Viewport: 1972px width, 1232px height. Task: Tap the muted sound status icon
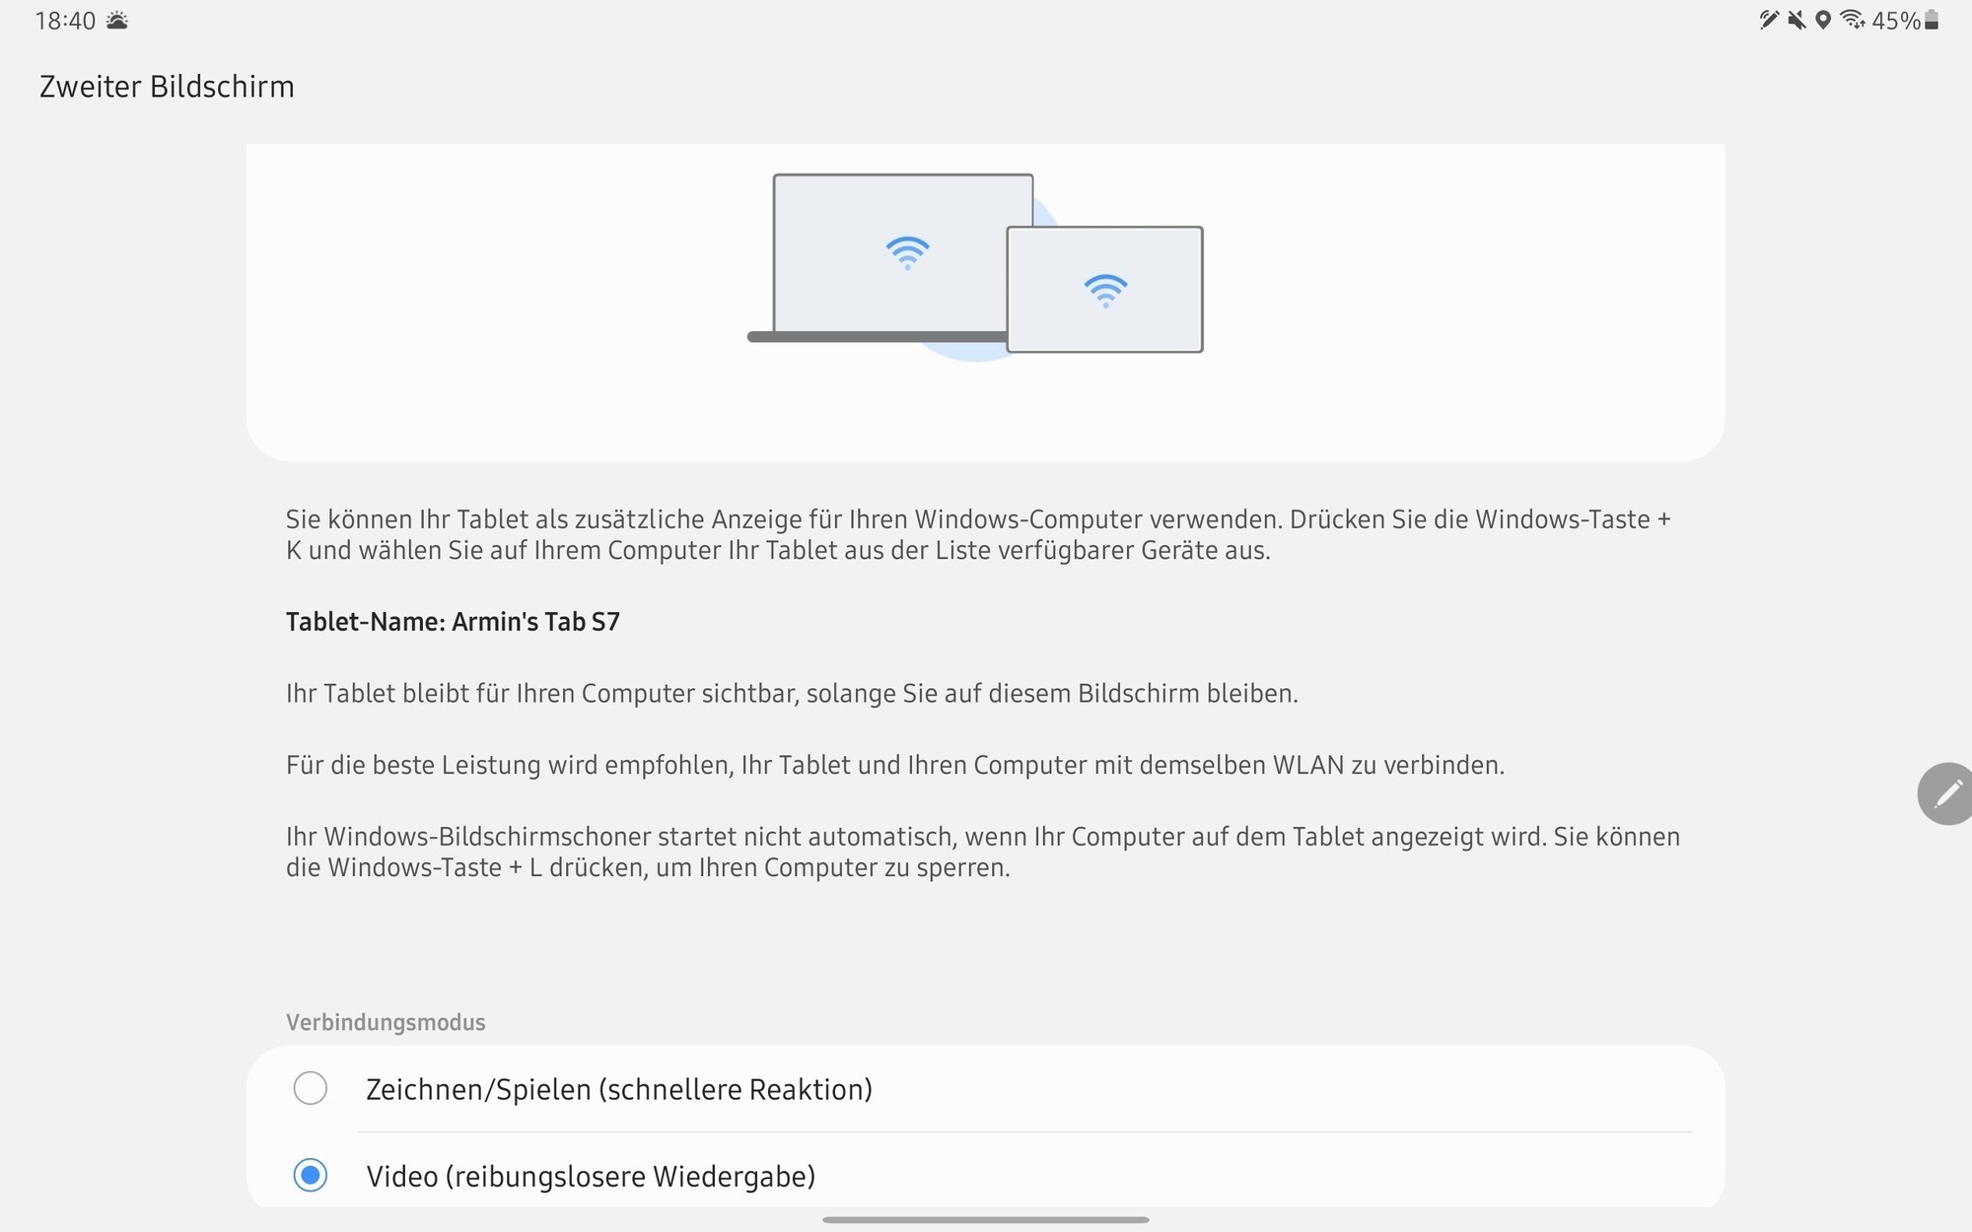[1796, 20]
